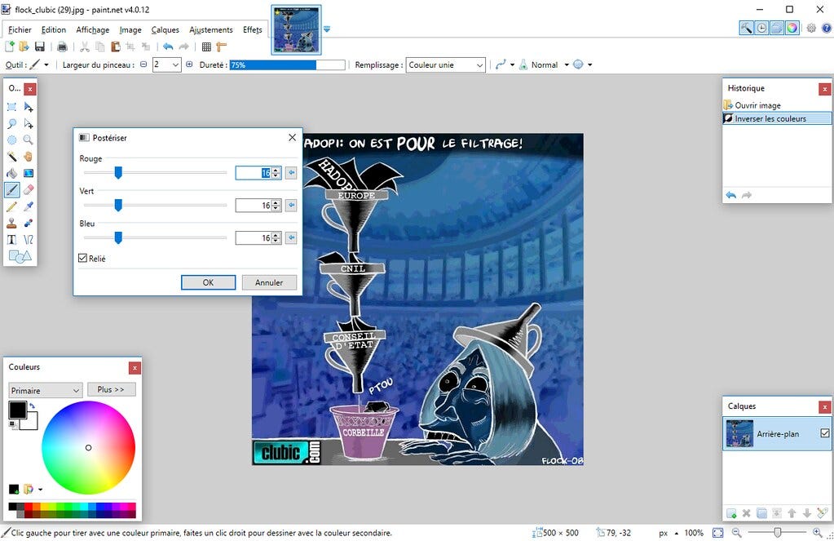Select the Pan hand tool

[29, 157]
